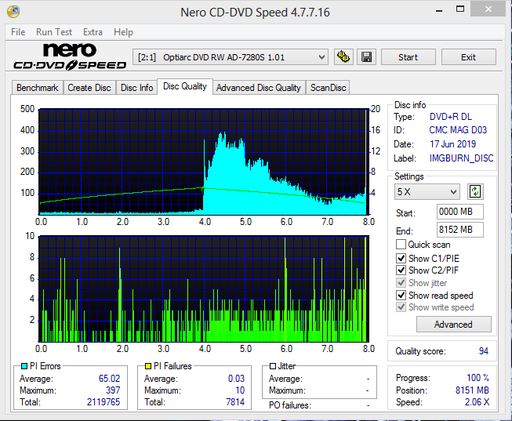The width and height of the screenshot is (512, 421).
Task: Click the save floppy disk icon
Action: point(366,57)
